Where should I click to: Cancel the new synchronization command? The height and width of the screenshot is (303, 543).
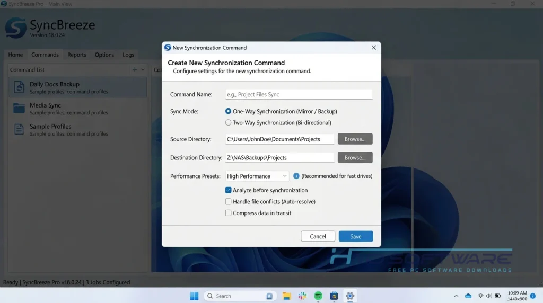click(318, 236)
